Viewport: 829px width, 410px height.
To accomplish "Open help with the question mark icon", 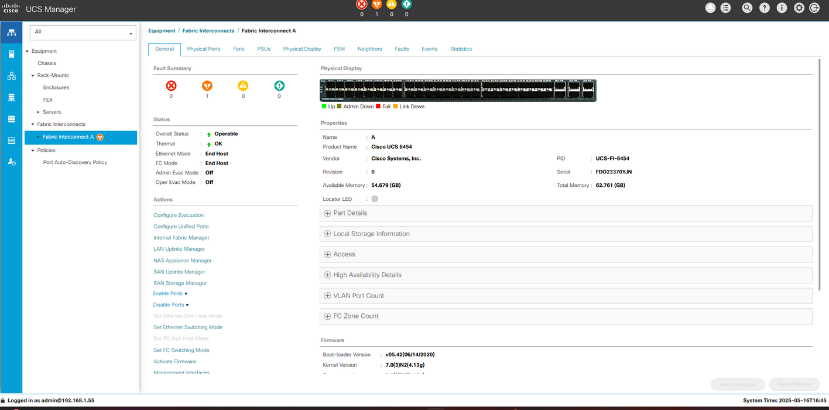I will click(x=765, y=8).
